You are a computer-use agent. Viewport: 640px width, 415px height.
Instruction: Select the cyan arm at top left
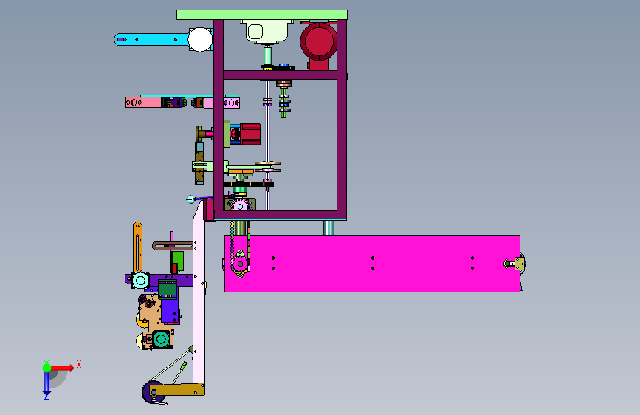click(x=152, y=40)
